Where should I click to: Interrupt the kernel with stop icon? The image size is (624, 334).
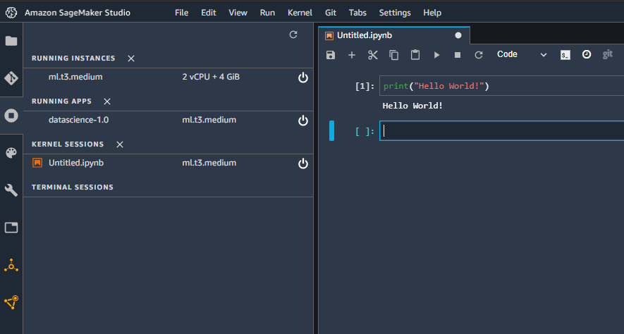click(458, 55)
